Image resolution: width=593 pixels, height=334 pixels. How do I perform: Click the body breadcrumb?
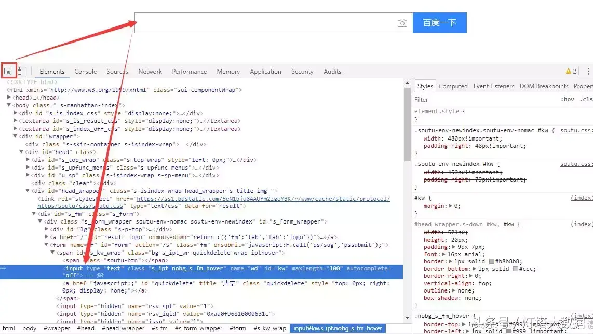[x=29, y=328]
